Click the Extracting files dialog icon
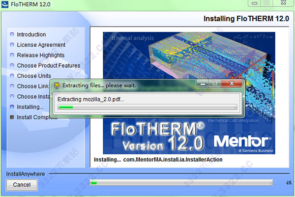Viewport: 295px width, 197px height. pyautogui.click(x=57, y=85)
